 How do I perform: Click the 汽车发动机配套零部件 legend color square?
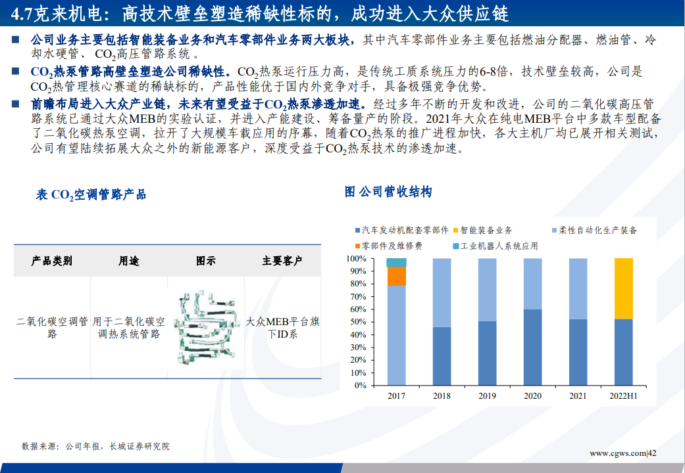[357, 231]
